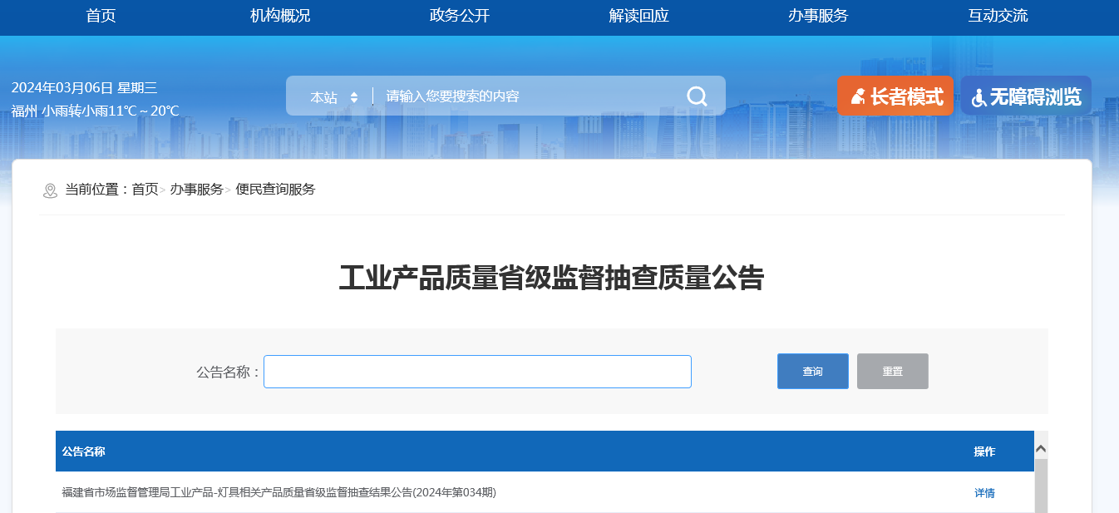Open the 首页 navigation menu
The image size is (1119, 513).
pos(101,16)
